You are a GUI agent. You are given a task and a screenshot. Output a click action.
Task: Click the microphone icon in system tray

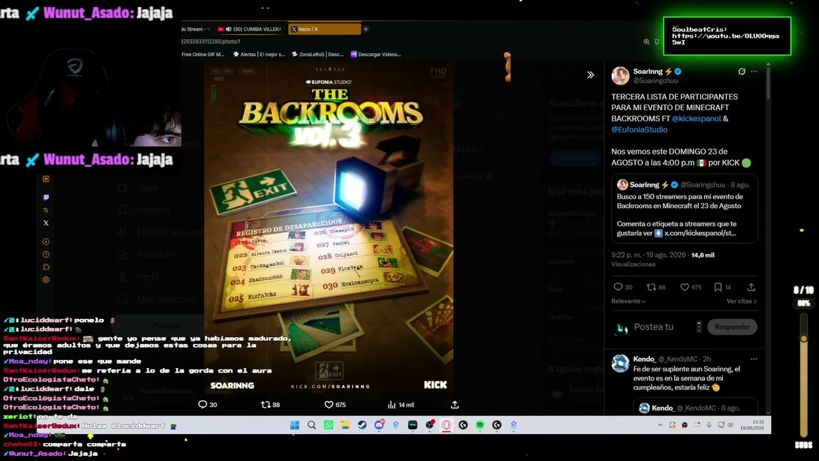click(709, 425)
